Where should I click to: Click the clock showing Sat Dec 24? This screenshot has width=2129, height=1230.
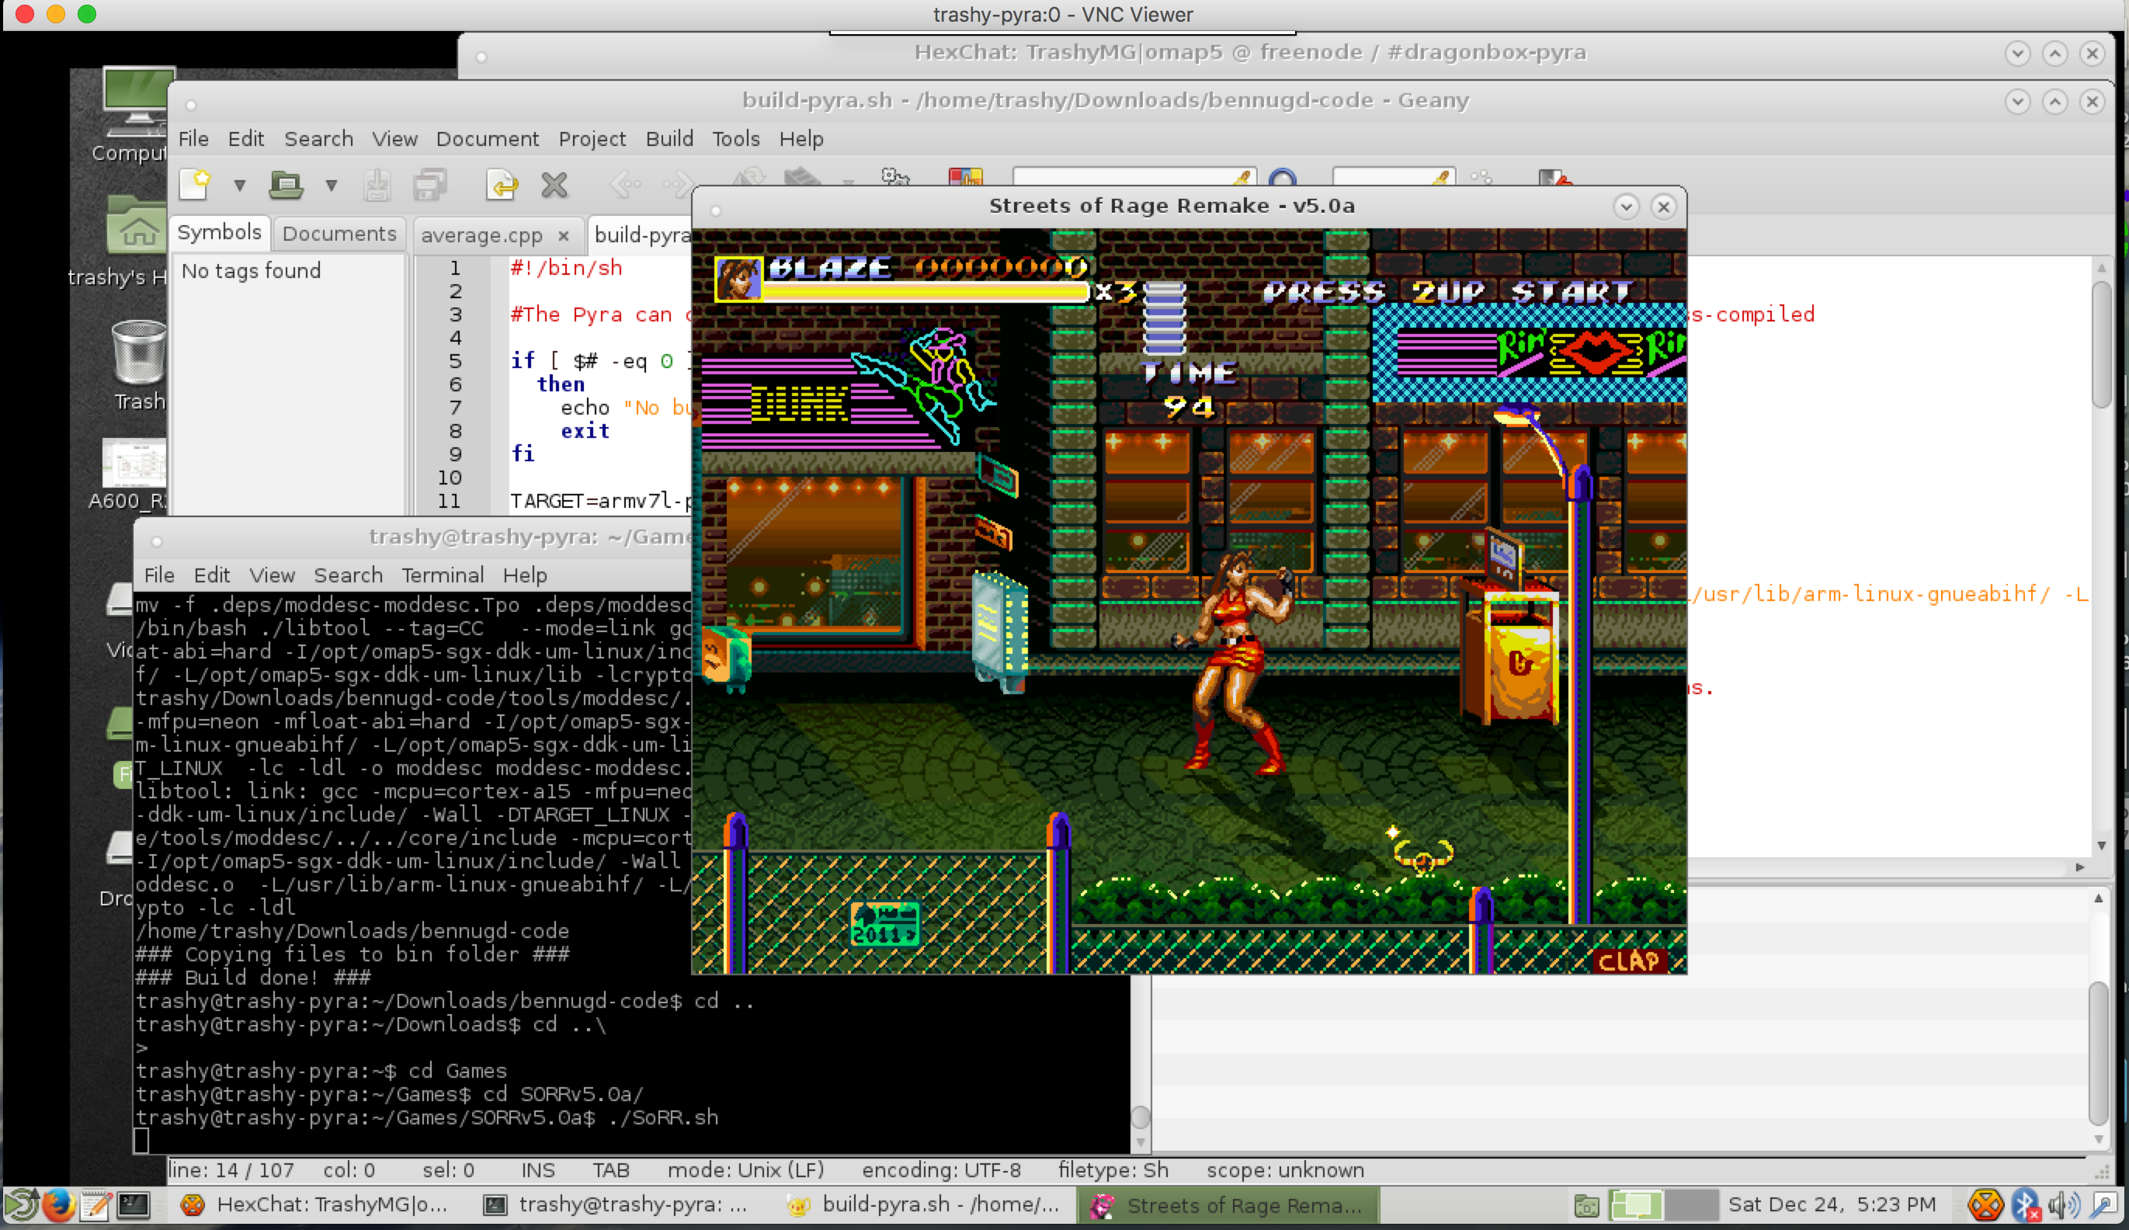pyautogui.click(x=1832, y=1204)
